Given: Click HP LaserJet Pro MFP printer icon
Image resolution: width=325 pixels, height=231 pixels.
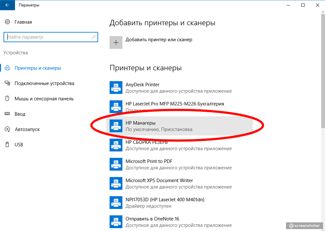Looking at the screenshot, I should 116,107.
